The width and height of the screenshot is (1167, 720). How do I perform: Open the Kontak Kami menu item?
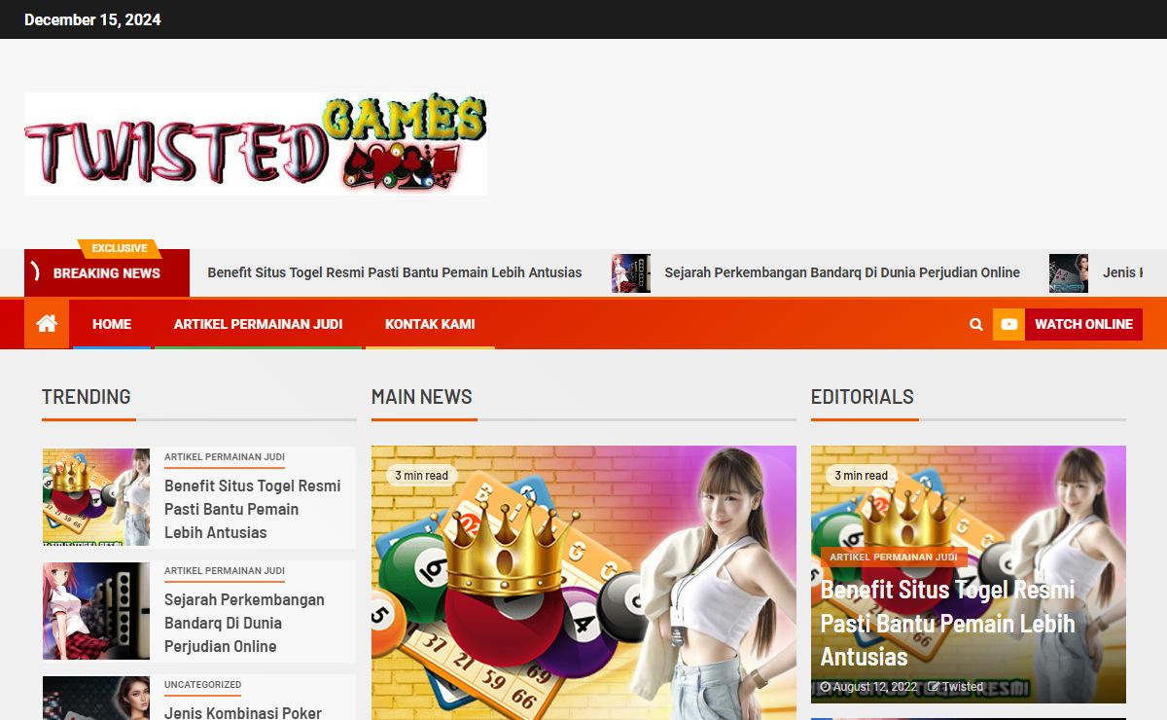(430, 324)
